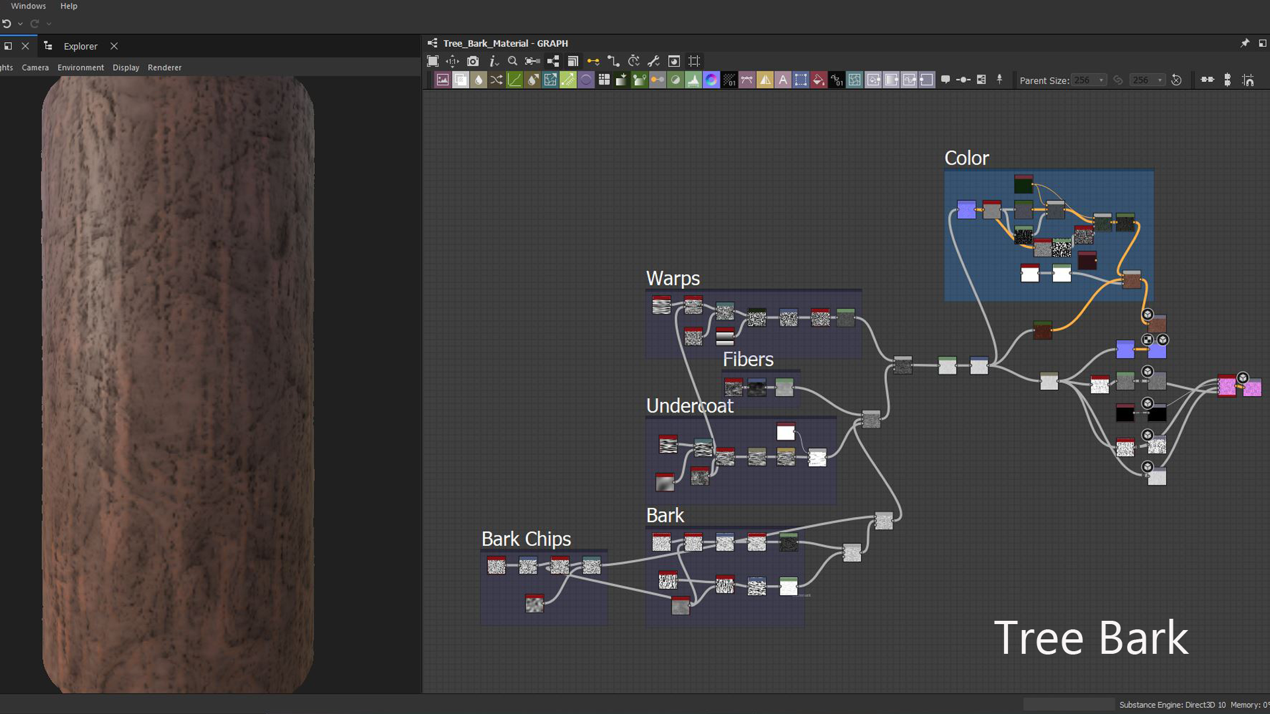Viewport: 1270px width, 714px height.
Task: Click the camera screenshot icon in graph toolbar
Action: click(x=473, y=61)
